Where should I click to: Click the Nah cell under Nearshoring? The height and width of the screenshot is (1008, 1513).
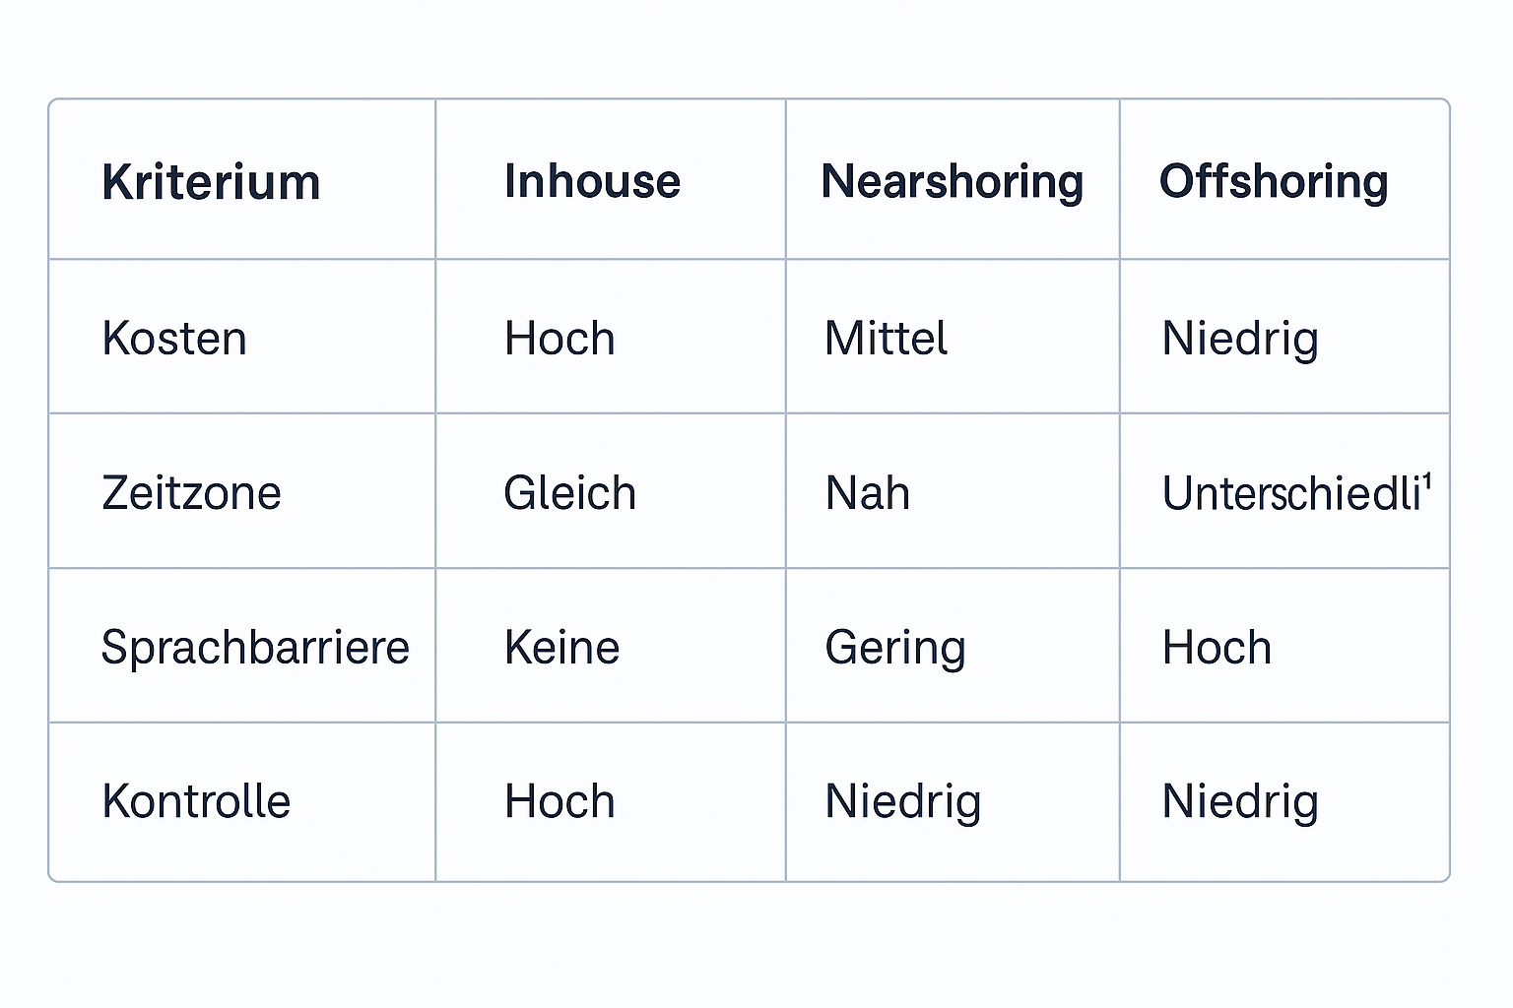(867, 493)
